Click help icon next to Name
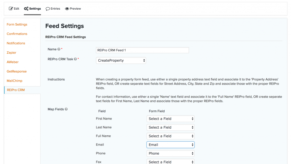The height and width of the screenshot is (164, 291). [x=59, y=49]
